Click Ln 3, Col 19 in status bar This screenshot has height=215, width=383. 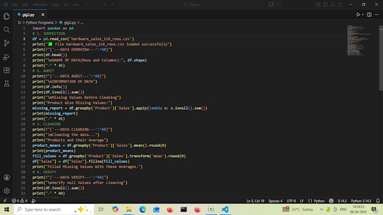[255, 201]
